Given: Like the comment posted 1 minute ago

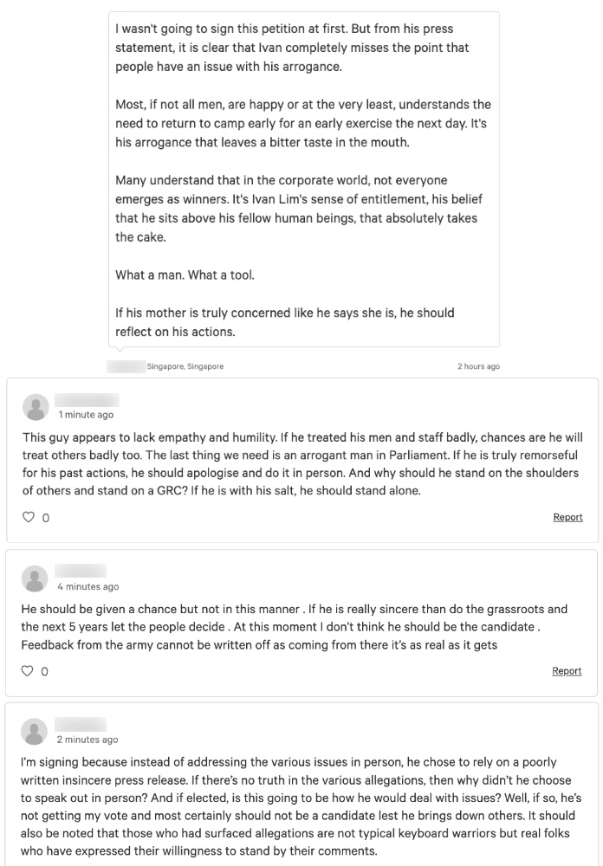Looking at the screenshot, I should point(29,517).
